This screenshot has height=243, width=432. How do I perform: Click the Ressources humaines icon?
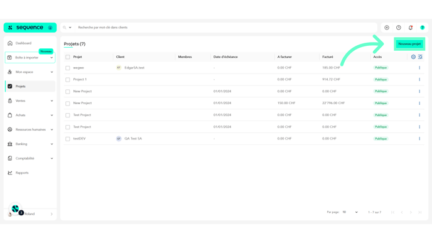(x=10, y=129)
